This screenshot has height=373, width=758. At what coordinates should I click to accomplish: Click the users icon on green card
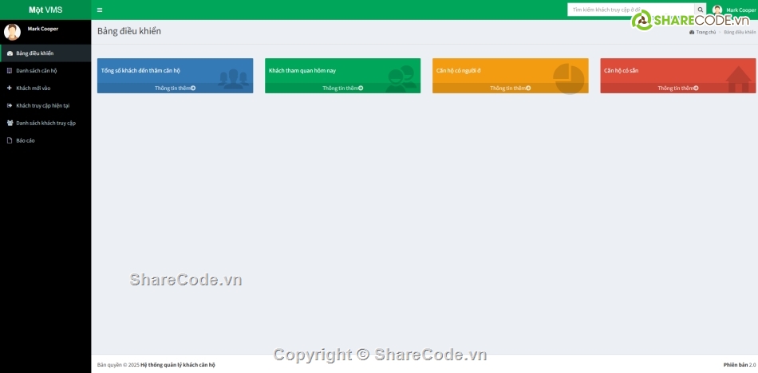click(401, 79)
